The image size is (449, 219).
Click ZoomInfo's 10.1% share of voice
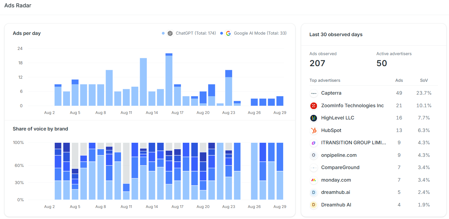[424, 106]
